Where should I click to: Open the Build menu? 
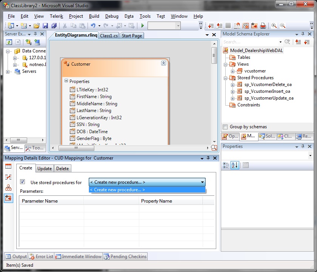tap(94, 16)
